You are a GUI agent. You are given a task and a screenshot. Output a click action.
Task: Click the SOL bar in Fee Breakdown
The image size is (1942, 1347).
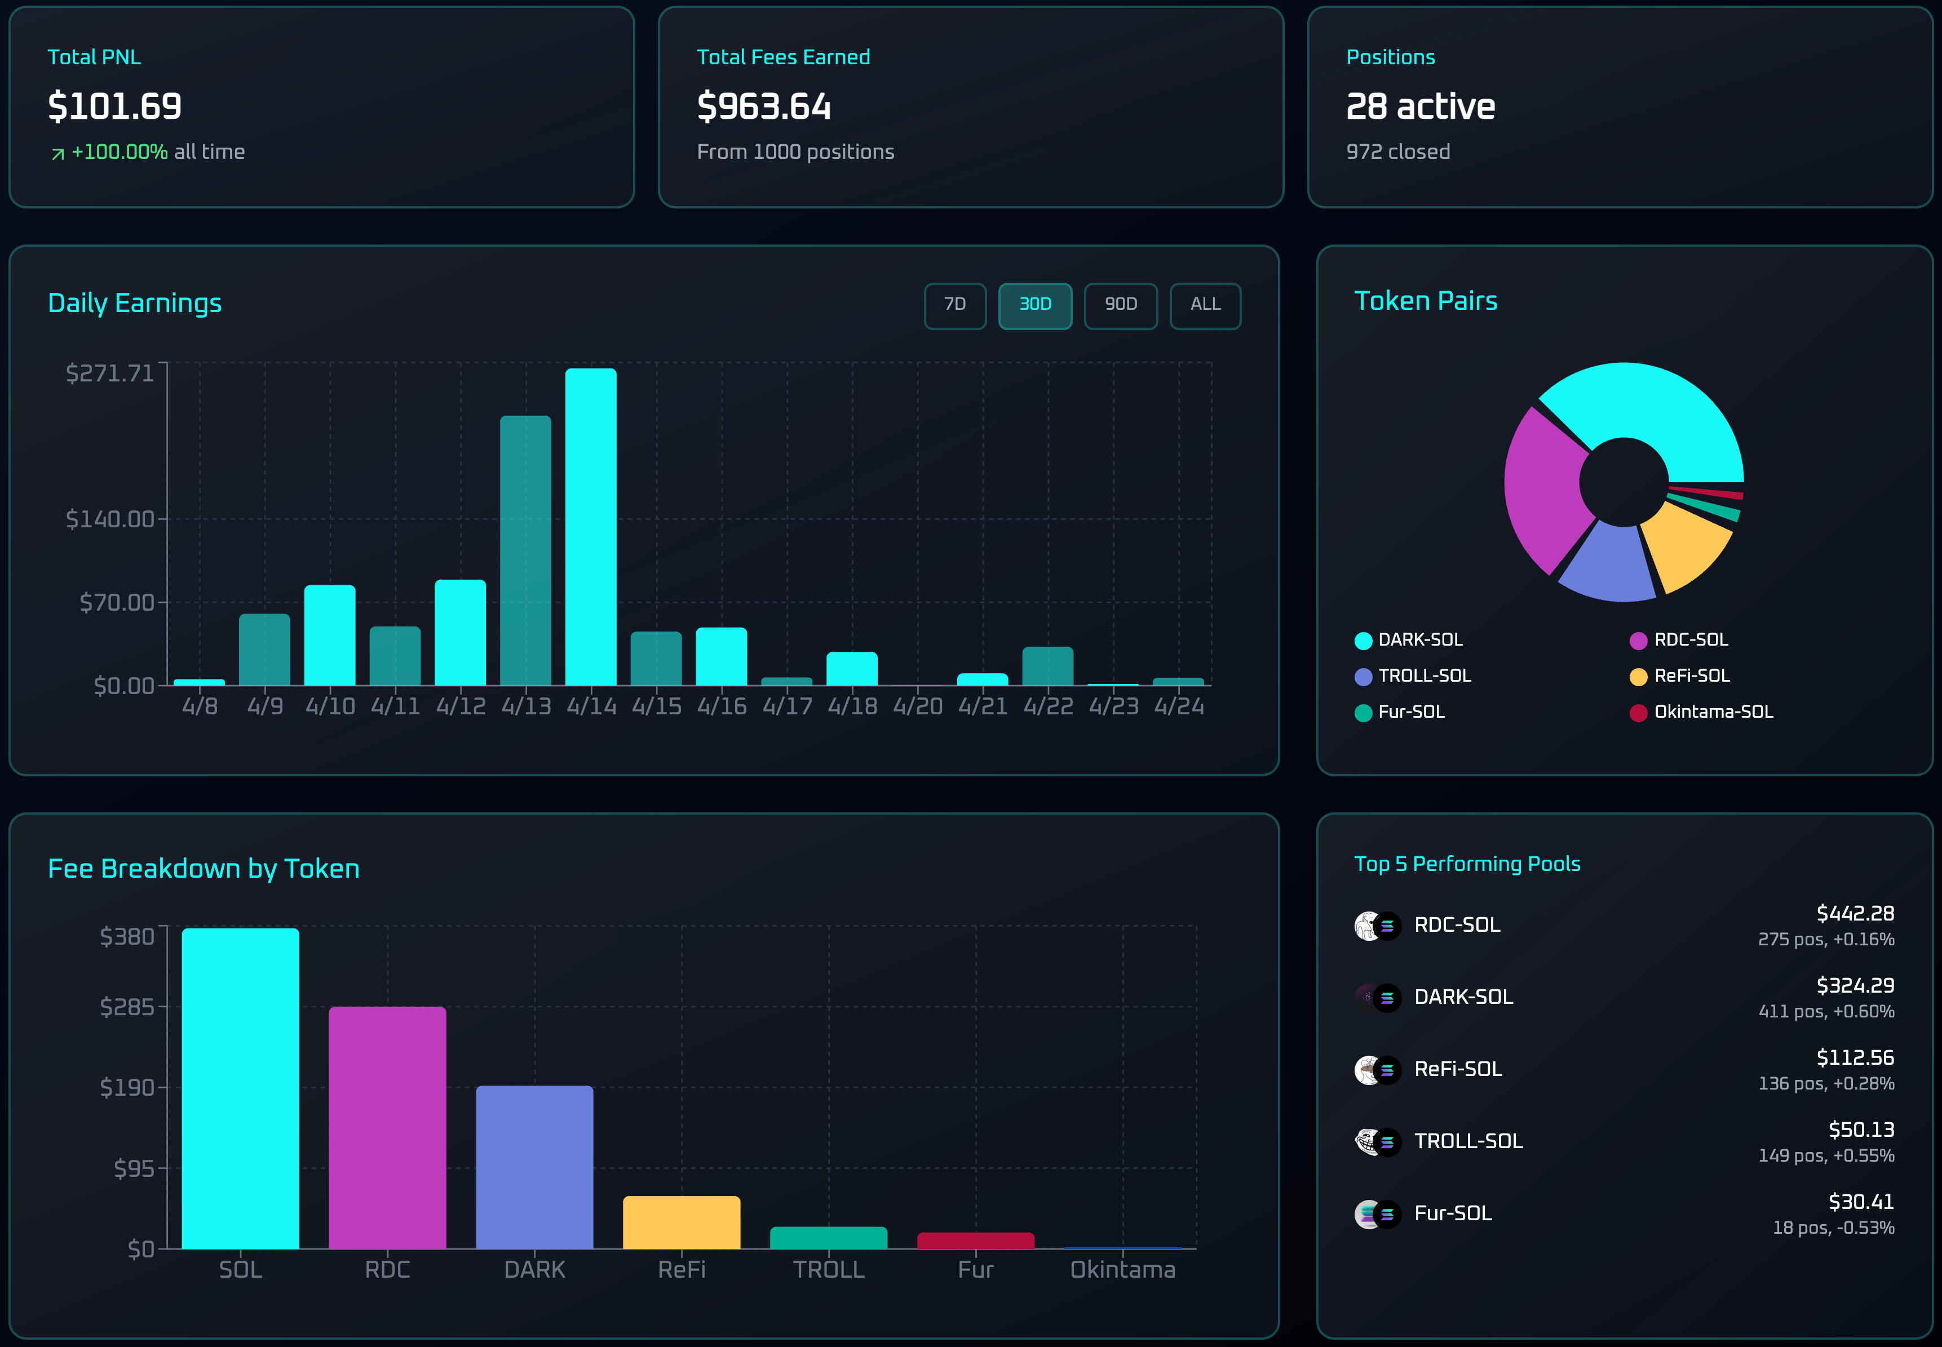[x=241, y=1088]
